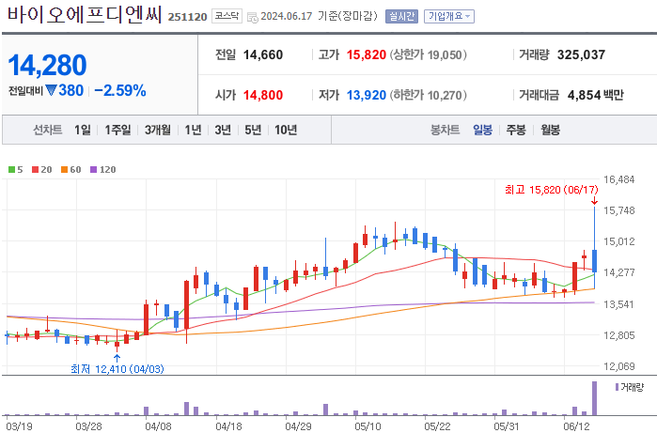Click the 시가 value 14,800
The image size is (657, 433).
pos(263,95)
